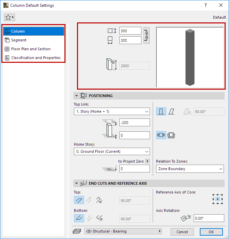Select horizontal top end cut
This screenshot has width=229, height=239.
79,200
